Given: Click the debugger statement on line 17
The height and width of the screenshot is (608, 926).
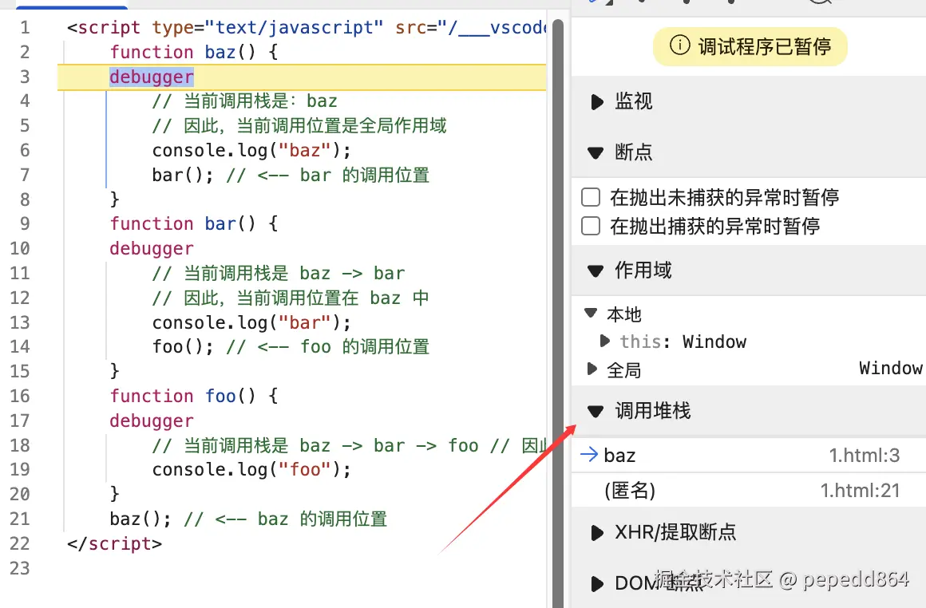Looking at the screenshot, I should coord(151,420).
